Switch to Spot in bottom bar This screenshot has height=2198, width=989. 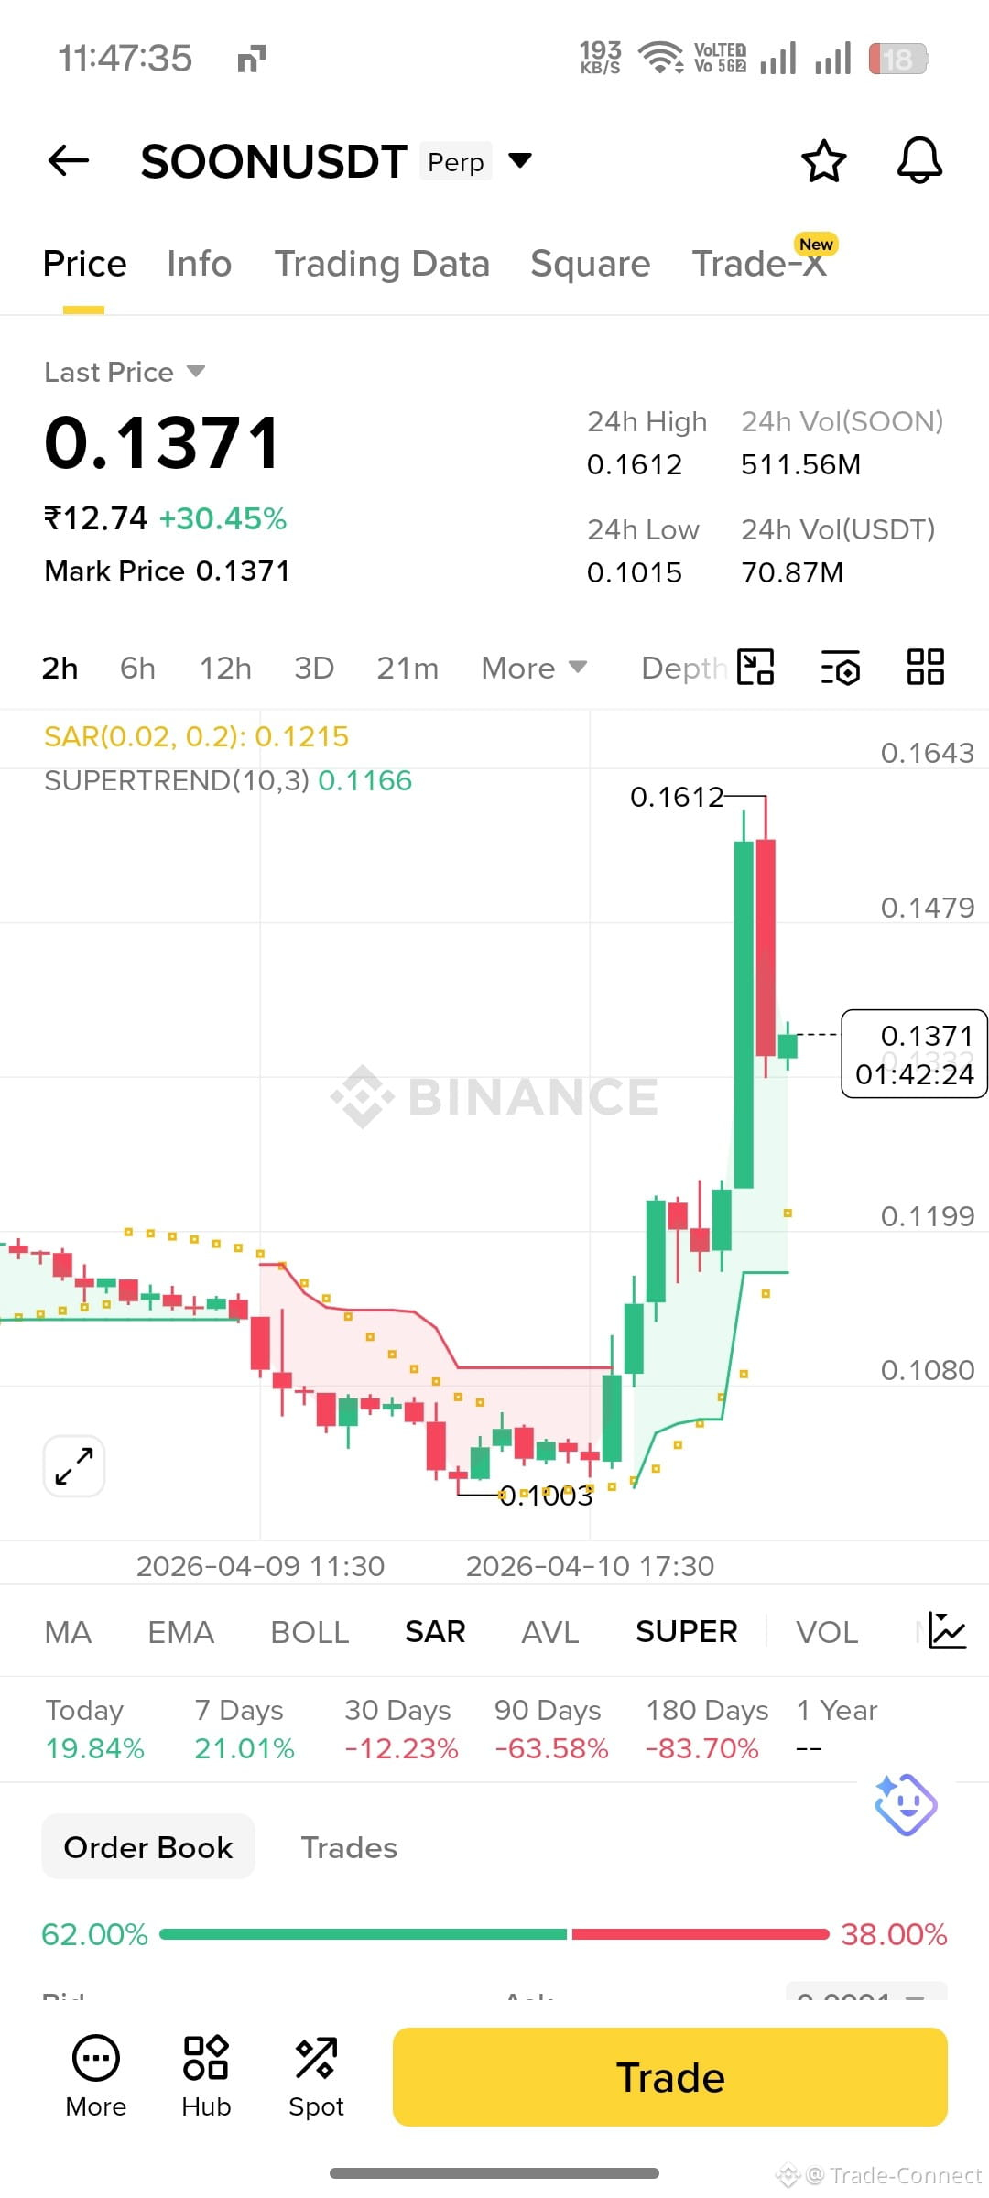(316, 2077)
